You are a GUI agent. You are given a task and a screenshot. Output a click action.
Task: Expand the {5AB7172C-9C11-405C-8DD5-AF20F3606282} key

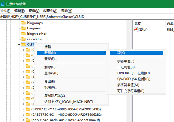click(x=23, y=115)
